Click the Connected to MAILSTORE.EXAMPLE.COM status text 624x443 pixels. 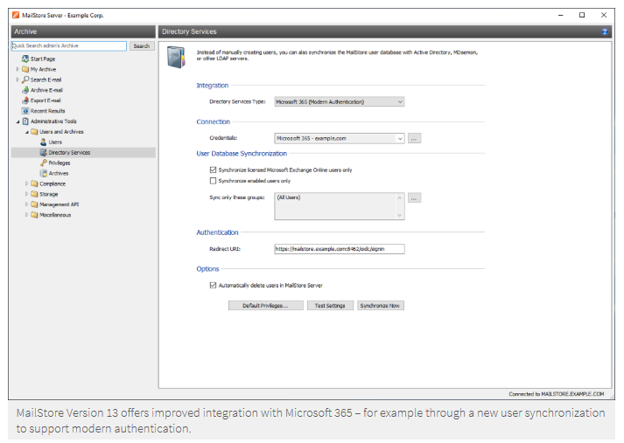556,394
